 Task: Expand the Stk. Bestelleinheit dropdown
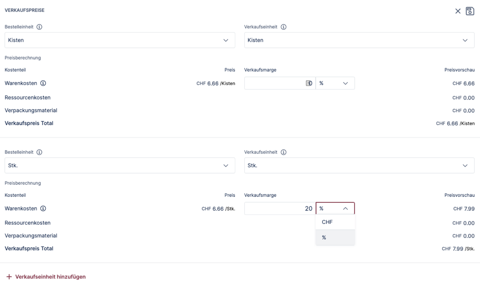pos(120,165)
